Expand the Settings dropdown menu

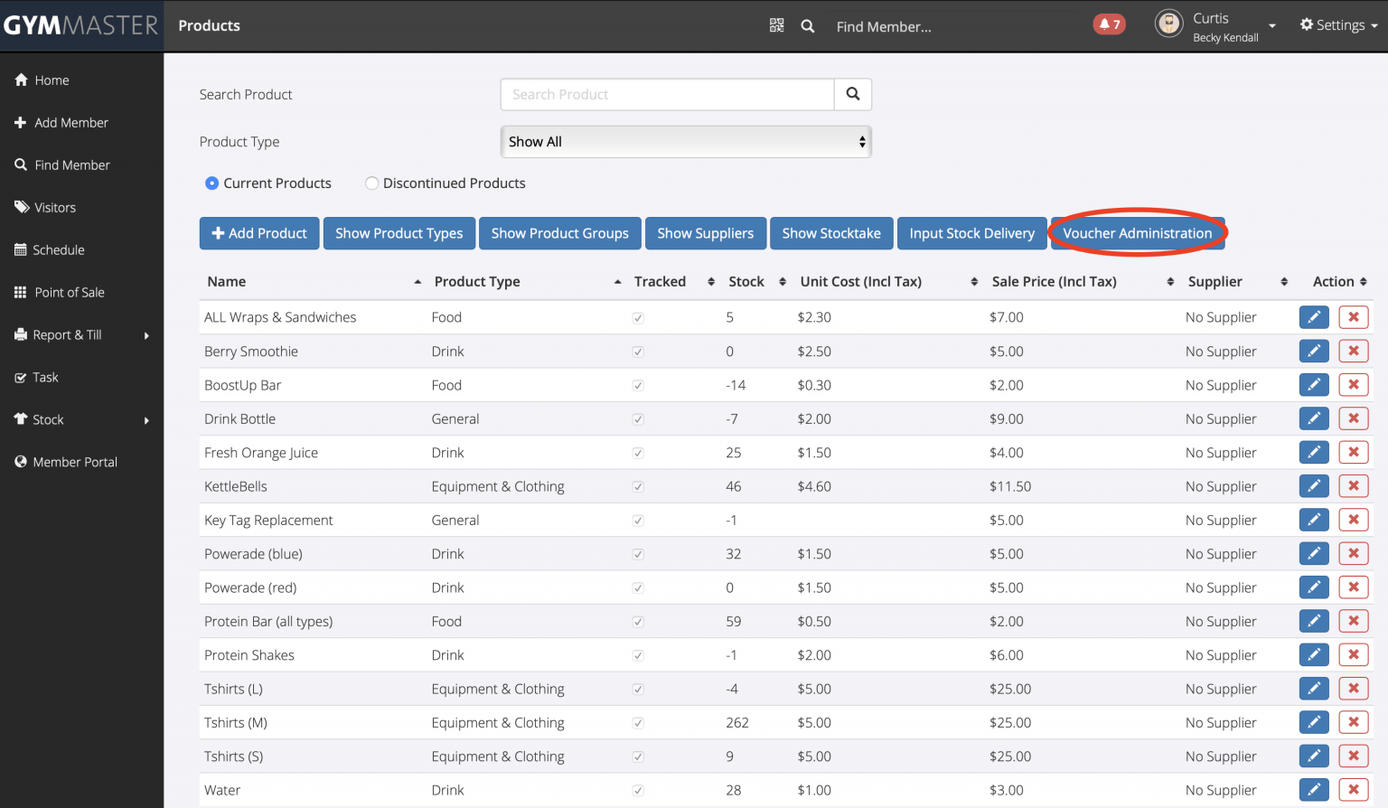pos(1338,25)
